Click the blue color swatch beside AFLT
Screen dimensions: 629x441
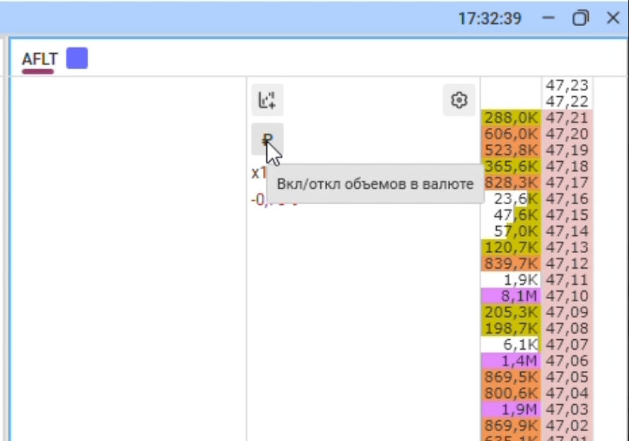77,58
